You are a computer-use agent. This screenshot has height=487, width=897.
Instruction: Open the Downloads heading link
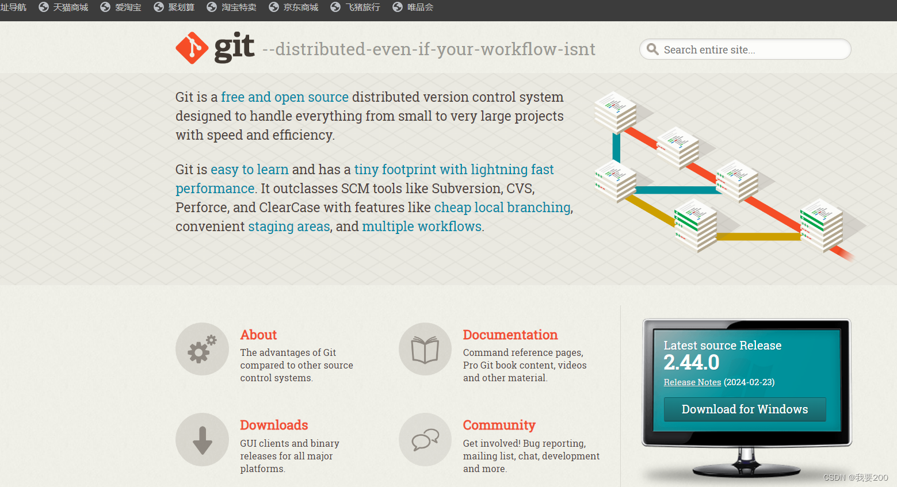[x=274, y=425]
